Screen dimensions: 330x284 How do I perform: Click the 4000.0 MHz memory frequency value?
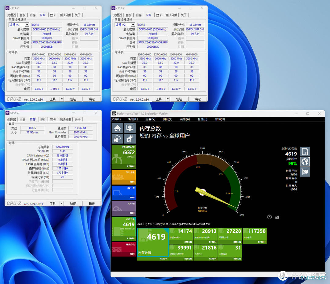pos(63,147)
